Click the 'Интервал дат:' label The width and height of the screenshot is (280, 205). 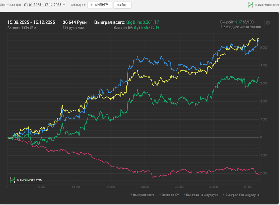tap(11, 5)
